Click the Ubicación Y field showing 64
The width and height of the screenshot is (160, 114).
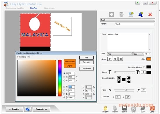[128, 97]
